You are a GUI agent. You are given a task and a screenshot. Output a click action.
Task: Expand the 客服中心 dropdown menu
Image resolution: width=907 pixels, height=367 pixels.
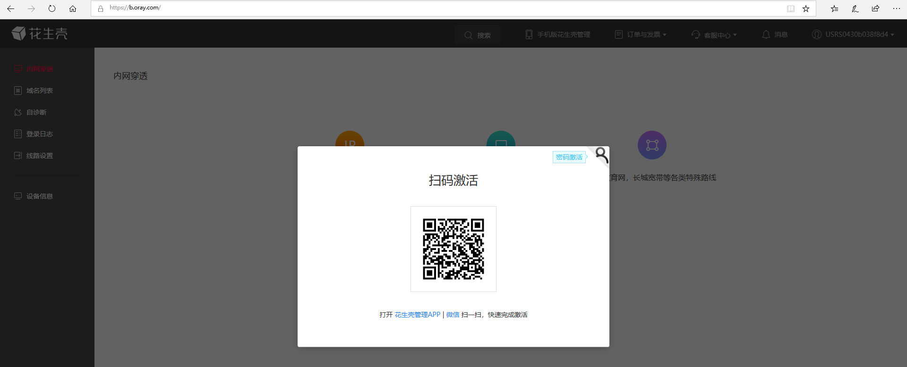pyautogui.click(x=714, y=35)
